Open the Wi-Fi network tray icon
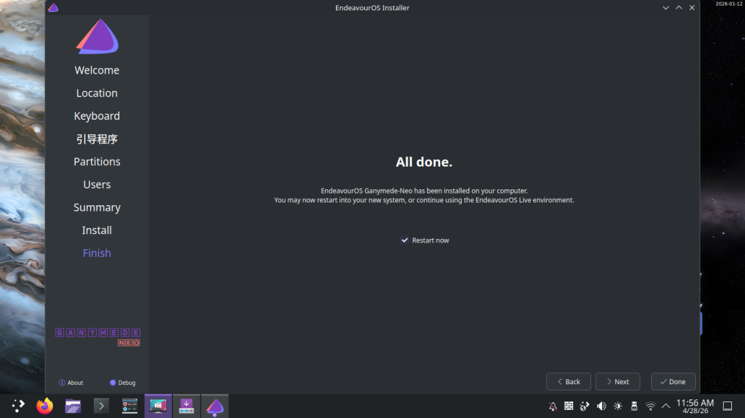Image resolution: width=745 pixels, height=418 pixels. 650,406
